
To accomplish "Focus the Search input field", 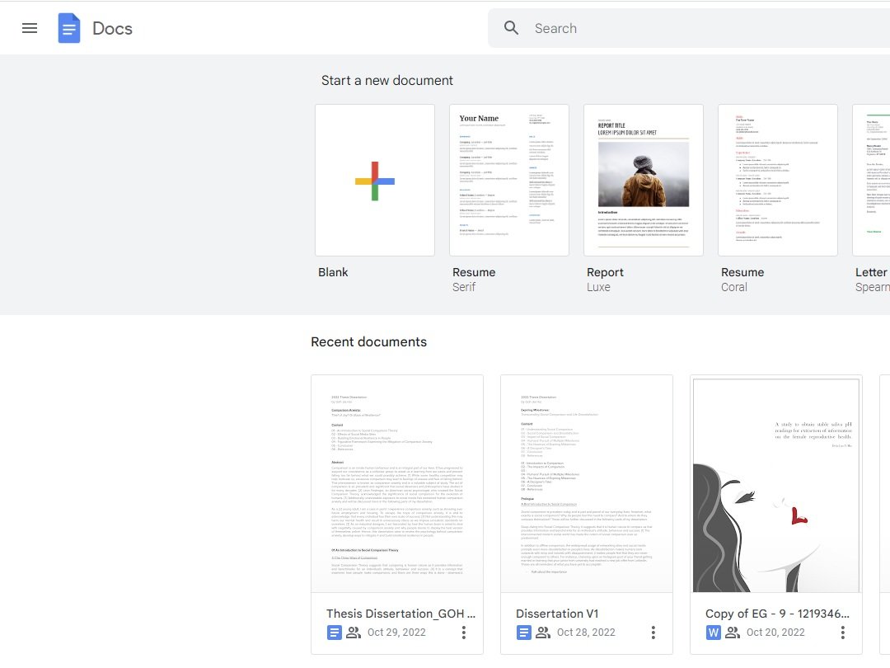I will pyautogui.click(x=688, y=28).
